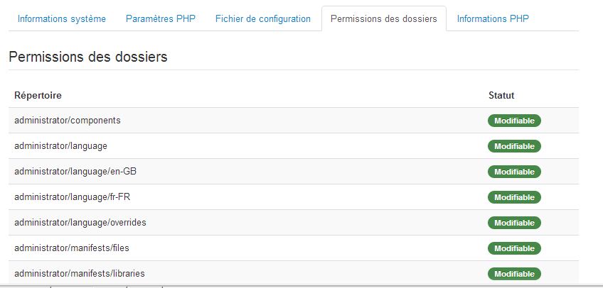
Task: Select the administrator/manifests/files directory entry
Action: 71,248
